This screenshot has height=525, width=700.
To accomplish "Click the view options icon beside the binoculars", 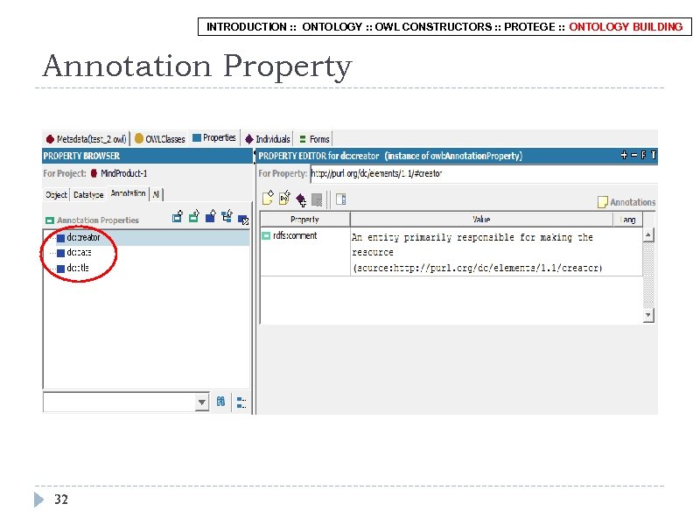I will coord(240,401).
